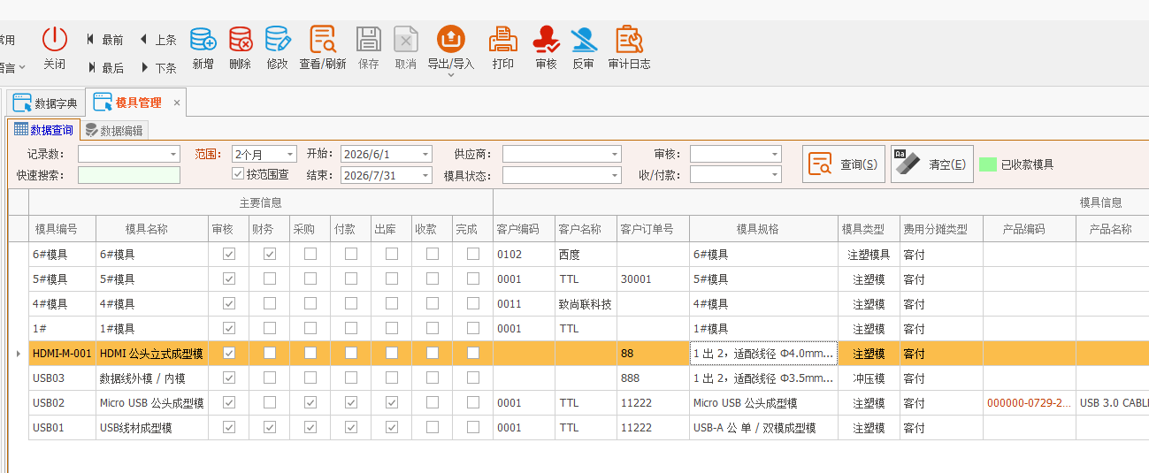The width and height of the screenshot is (1149, 473).
Task: Click the green 已收款模具 legend swatch
Action: coord(988,164)
